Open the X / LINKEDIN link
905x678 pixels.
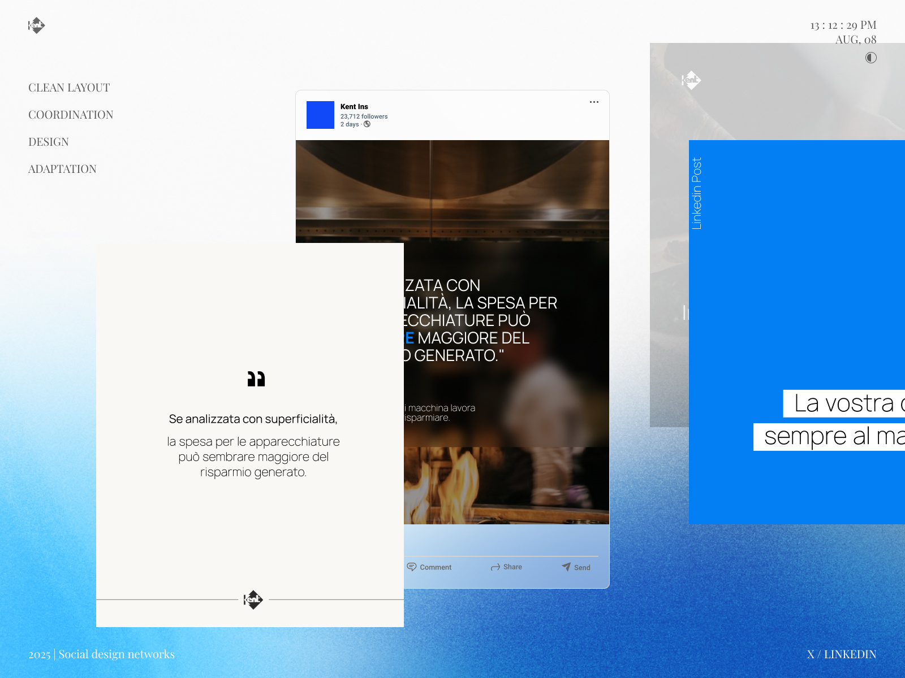842,654
